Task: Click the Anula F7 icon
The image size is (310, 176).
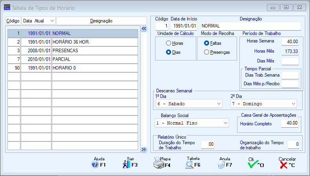Action: pos(221,165)
